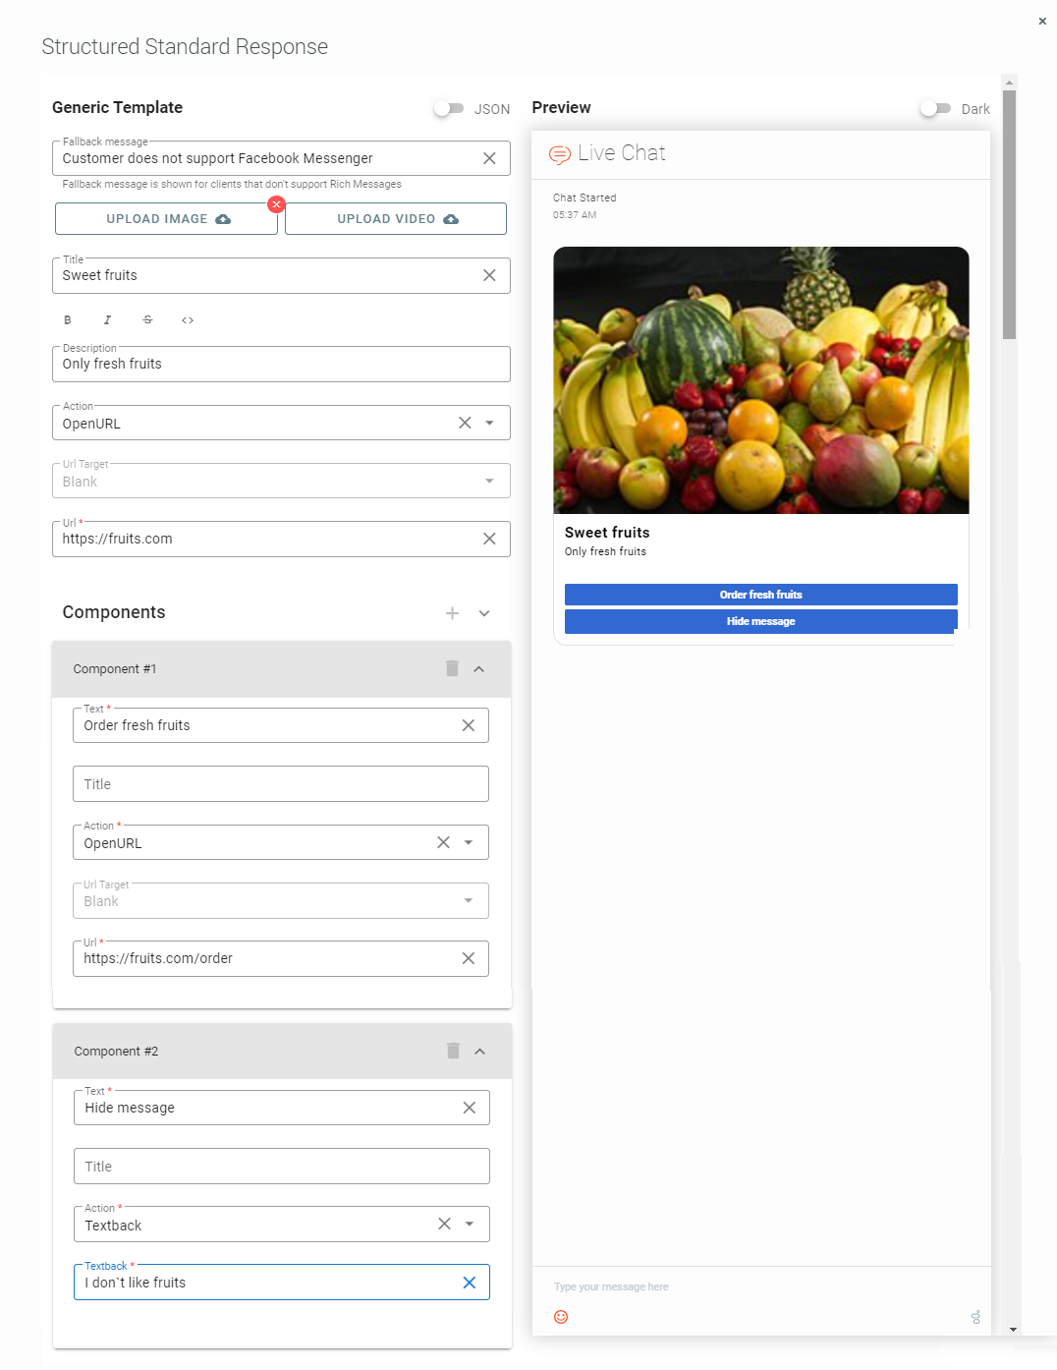
Task: Delete Component #2 with trash icon
Action: pyautogui.click(x=453, y=1051)
